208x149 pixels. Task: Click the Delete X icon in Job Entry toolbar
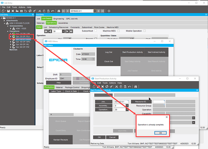(x=13, y=11)
